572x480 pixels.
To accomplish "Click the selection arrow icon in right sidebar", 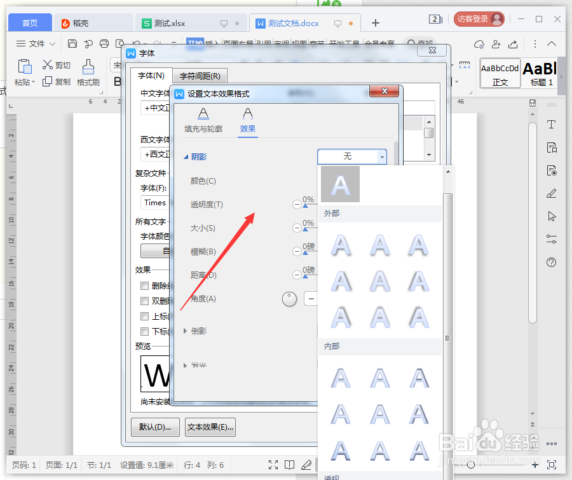I will click(552, 216).
